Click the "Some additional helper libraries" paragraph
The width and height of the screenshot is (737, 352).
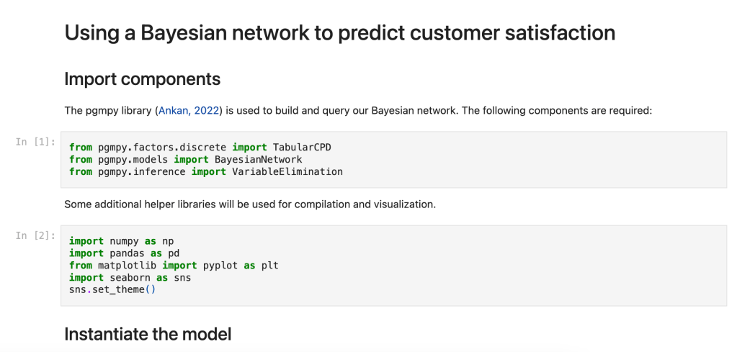249,204
